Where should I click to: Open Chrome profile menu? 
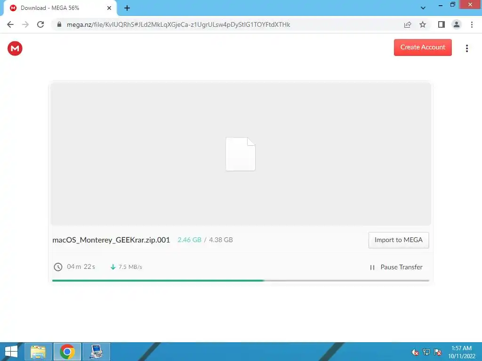pos(457,24)
